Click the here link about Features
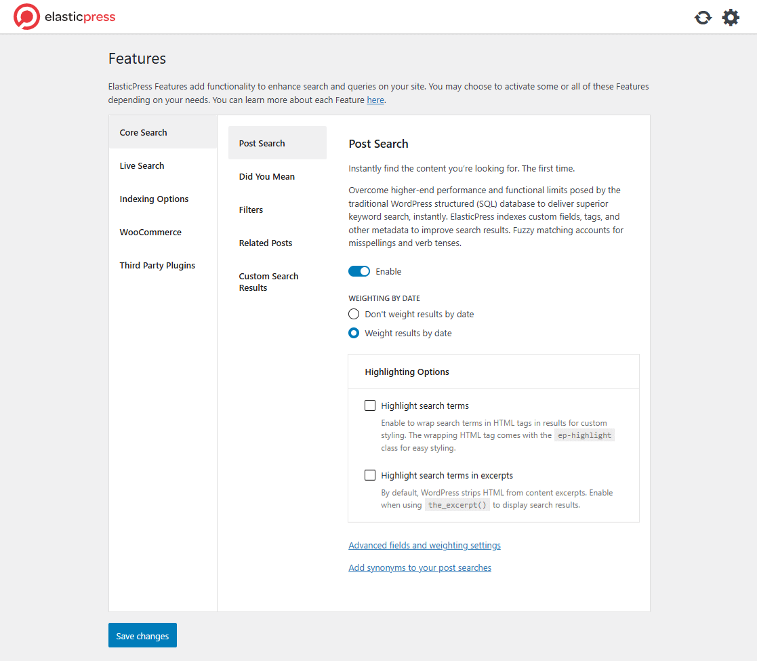 click(375, 100)
